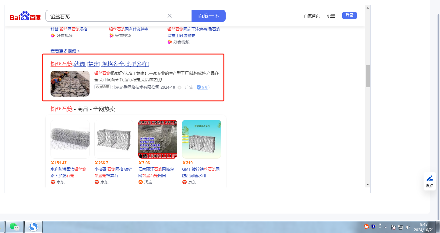Screen dimensions: 440x233
Task: Clear the search box with the X icon
Action: 170,16
